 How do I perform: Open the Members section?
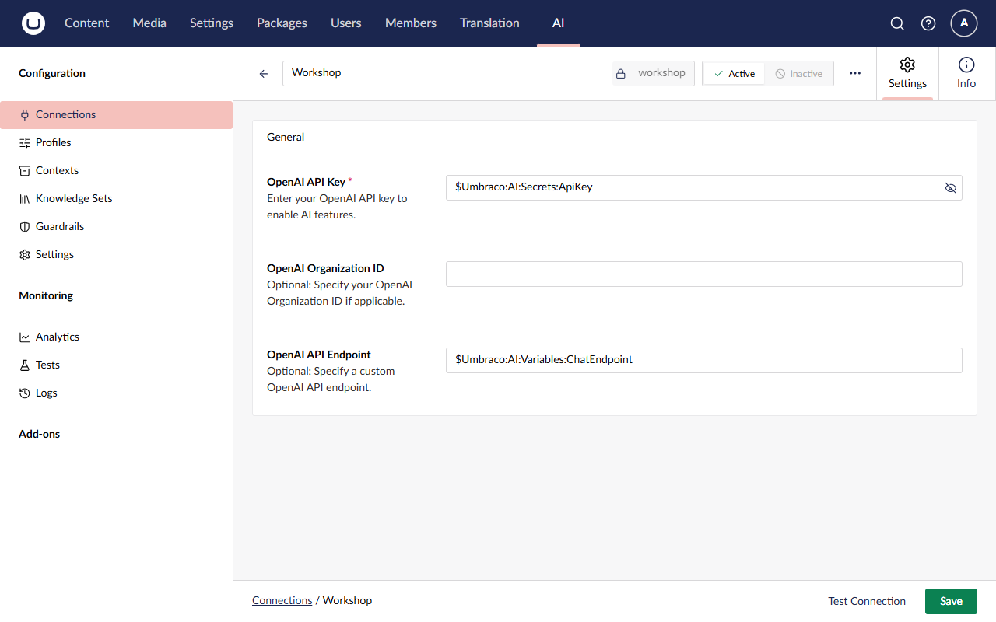pyautogui.click(x=411, y=23)
